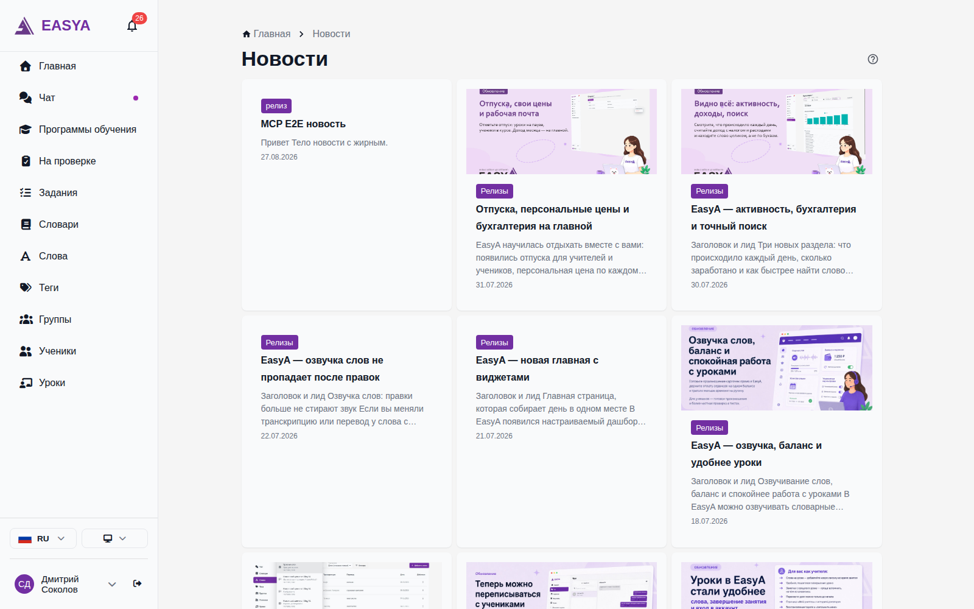Click the Отпуска, свои цены news thumbnail
Viewport: 974px width, 609px height.
pyautogui.click(x=561, y=132)
